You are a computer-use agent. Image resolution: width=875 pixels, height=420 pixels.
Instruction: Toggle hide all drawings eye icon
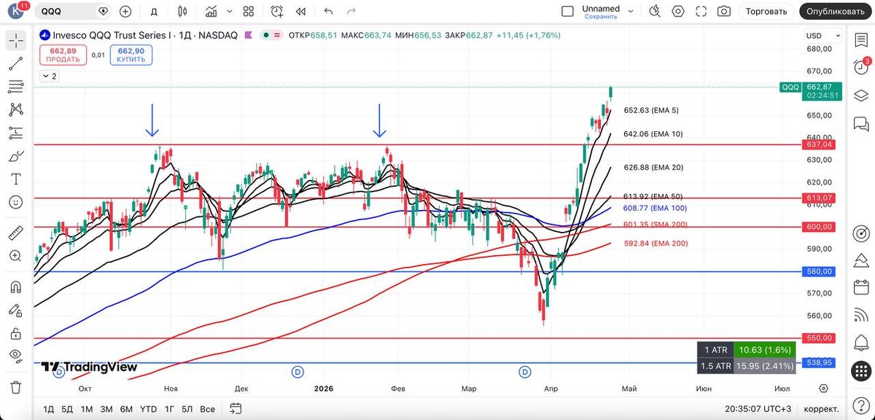click(x=16, y=356)
